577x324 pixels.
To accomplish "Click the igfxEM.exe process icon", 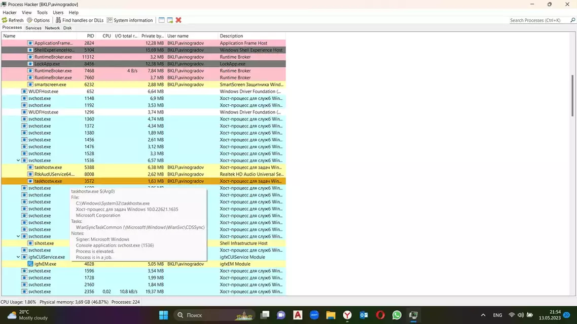I will click(x=30, y=264).
